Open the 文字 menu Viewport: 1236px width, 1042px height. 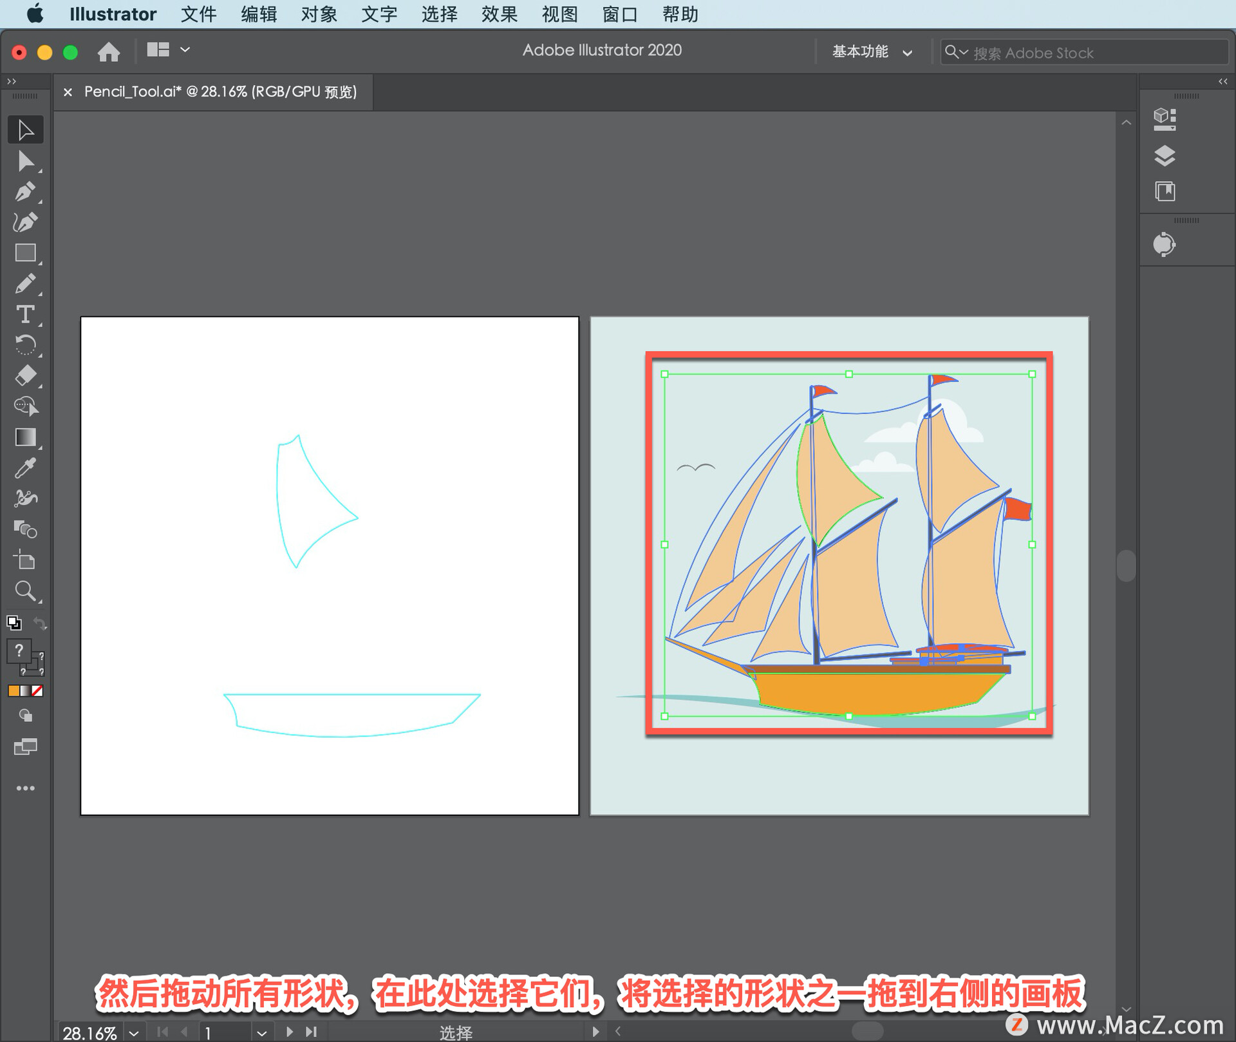click(379, 14)
